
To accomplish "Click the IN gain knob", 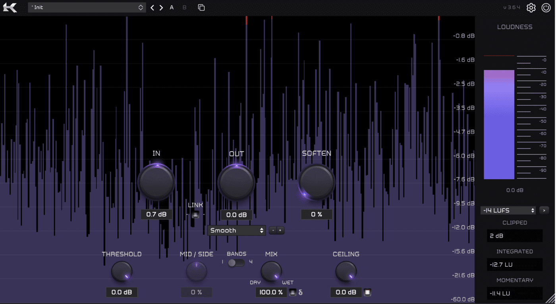I will tap(156, 182).
